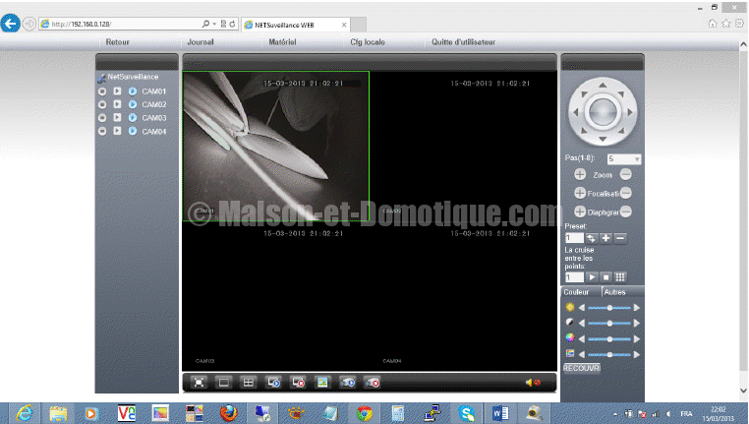
Task: Decrease hue with the left arrow
Action: coord(582,355)
